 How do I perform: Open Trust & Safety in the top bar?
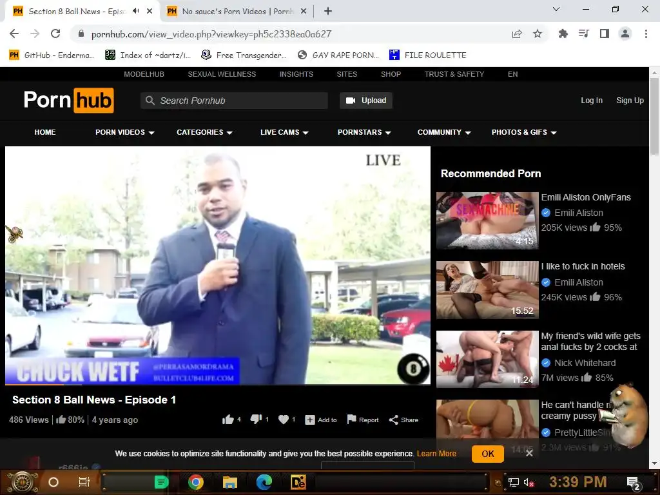tap(454, 74)
